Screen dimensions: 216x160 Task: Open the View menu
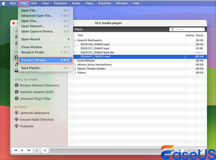pyautogui.click(x=45, y=3)
